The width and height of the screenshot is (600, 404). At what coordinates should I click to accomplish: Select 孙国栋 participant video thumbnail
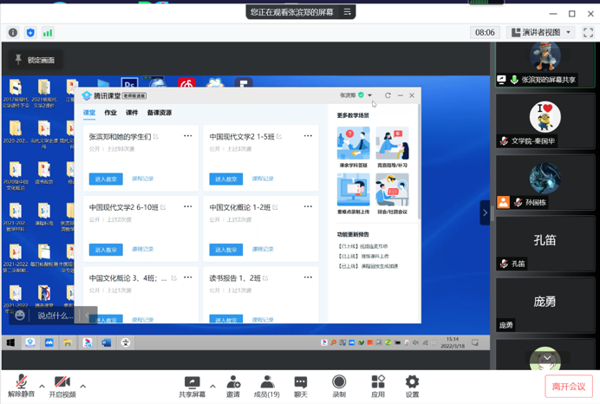click(x=545, y=186)
